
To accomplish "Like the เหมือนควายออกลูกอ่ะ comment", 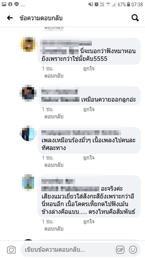I will [x=89, y=109].
